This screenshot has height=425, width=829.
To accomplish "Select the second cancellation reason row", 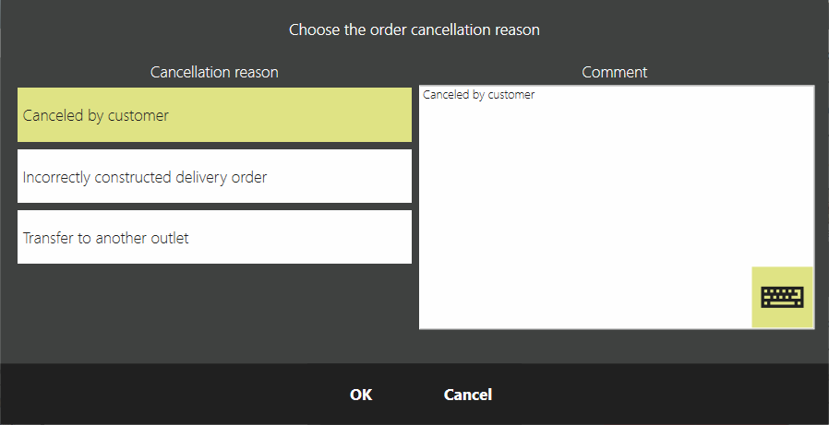I will pos(214,176).
